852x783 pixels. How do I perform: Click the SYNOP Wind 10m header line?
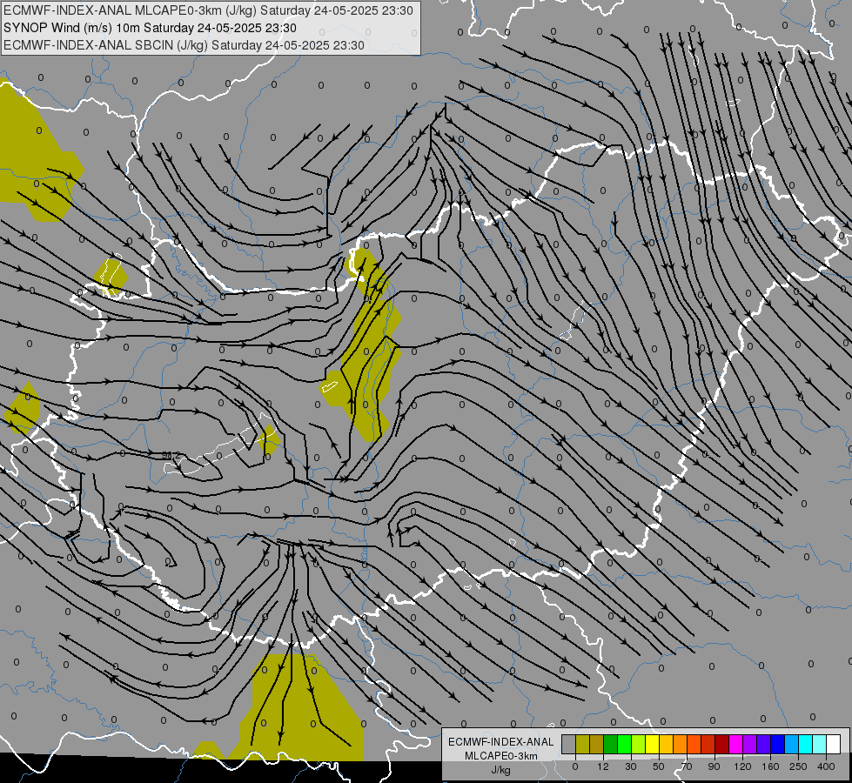(x=150, y=28)
